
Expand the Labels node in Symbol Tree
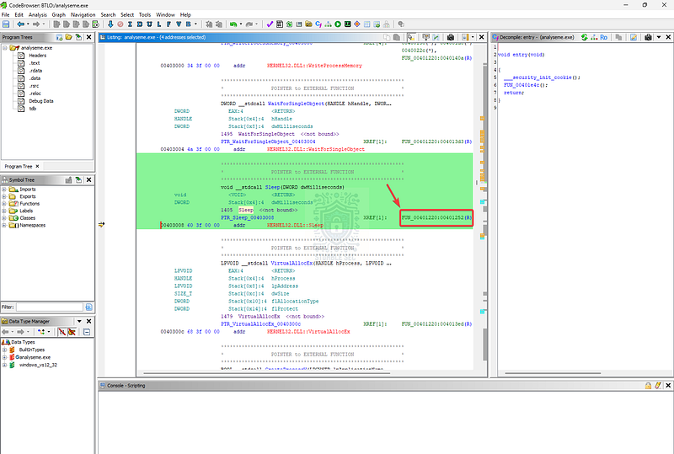coord(4,211)
